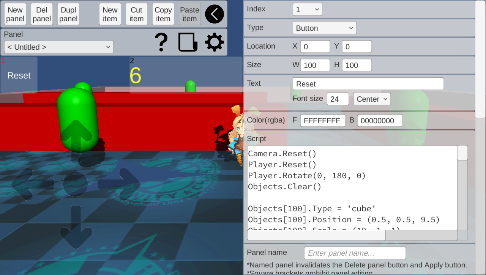The width and height of the screenshot is (486, 275).
Task: Click the Location Y input field
Action: [357, 47]
